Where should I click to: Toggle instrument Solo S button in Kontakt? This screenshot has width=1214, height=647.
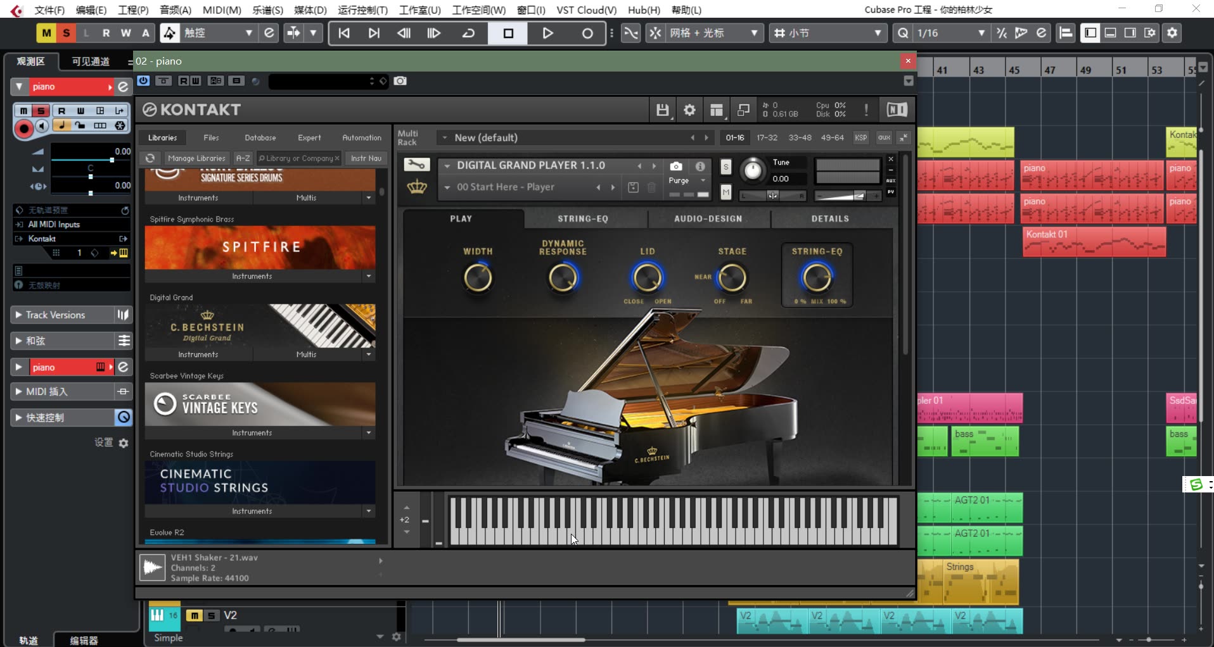pyautogui.click(x=726, y=167)
